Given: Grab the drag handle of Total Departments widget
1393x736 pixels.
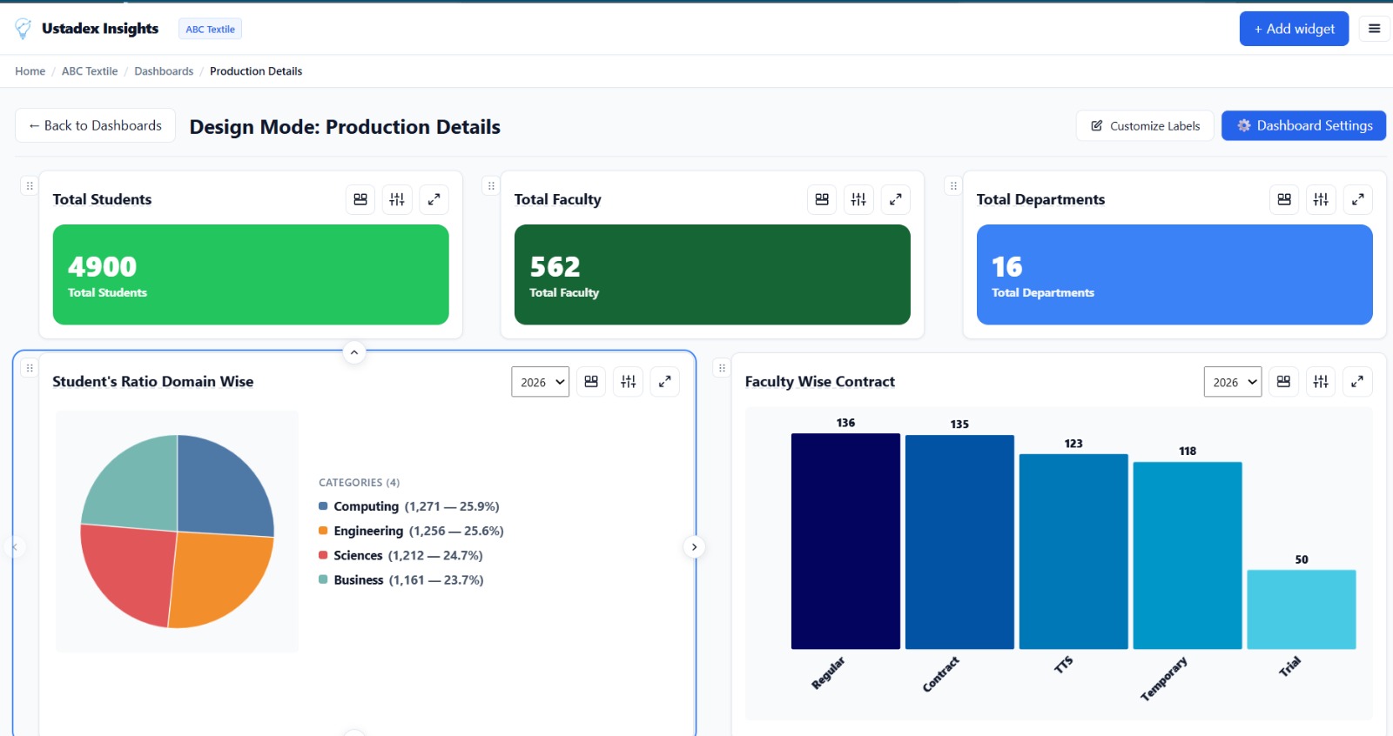Looking at the screenshot, I should [x=953, y=185].
